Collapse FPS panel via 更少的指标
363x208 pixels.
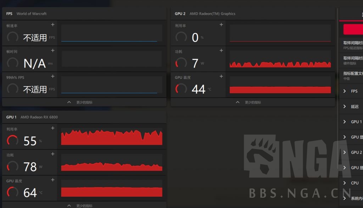tap(80, 102)
